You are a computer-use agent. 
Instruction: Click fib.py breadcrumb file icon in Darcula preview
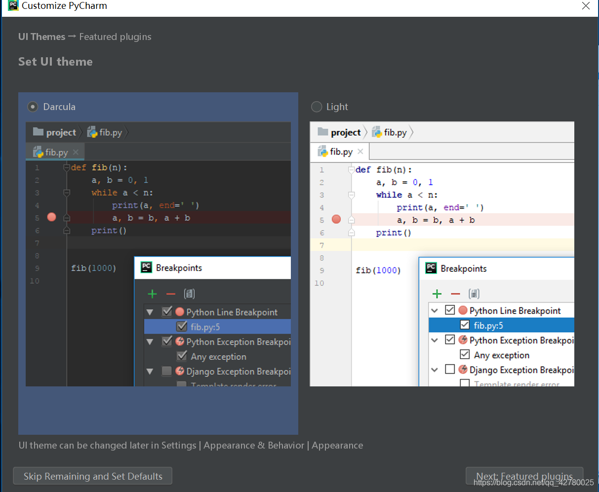(x=92, y=132)
